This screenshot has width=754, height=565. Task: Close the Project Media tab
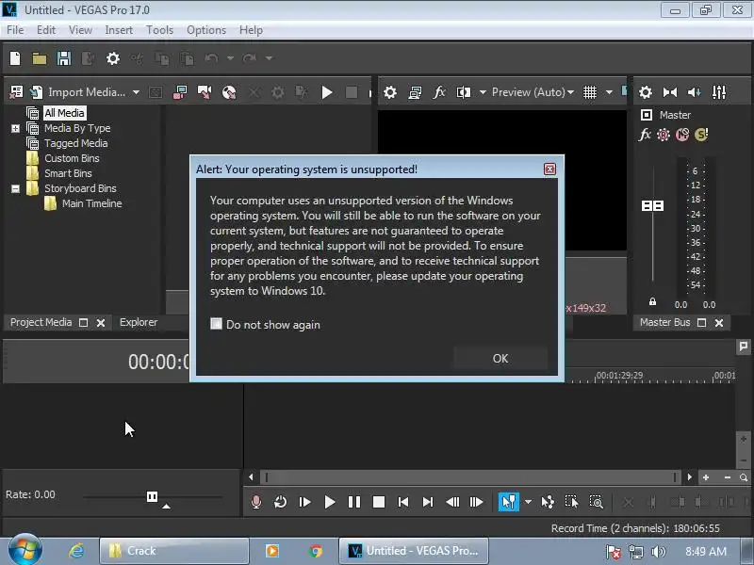click(x=101, y=323)
